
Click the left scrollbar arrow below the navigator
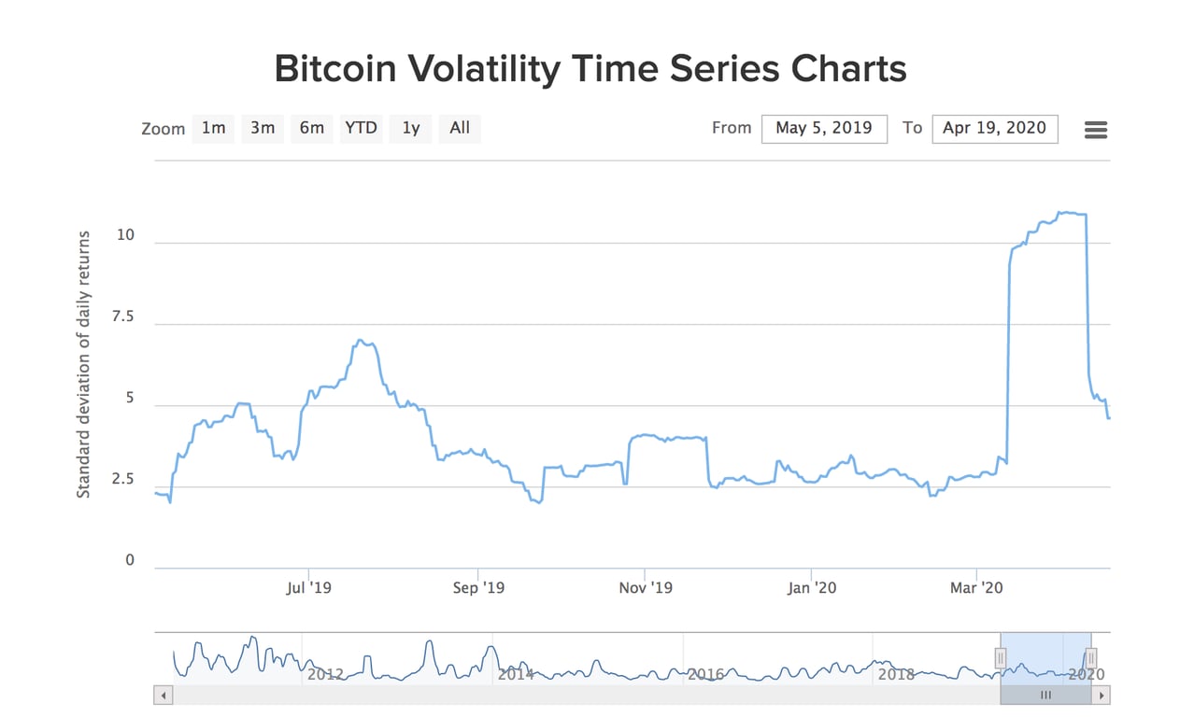click(163, 695)
